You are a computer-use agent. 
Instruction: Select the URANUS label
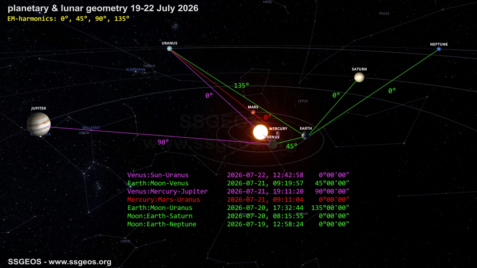(x=170, y=43)
